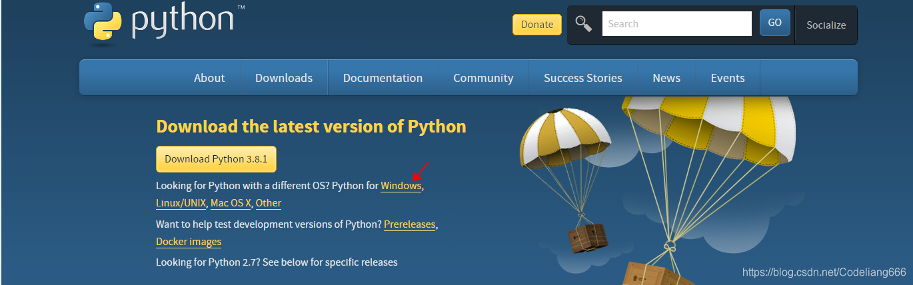The width and height of the screenshot is (913, 285).
Task: Click the Donate button
Action: click(x=537, y=25)
